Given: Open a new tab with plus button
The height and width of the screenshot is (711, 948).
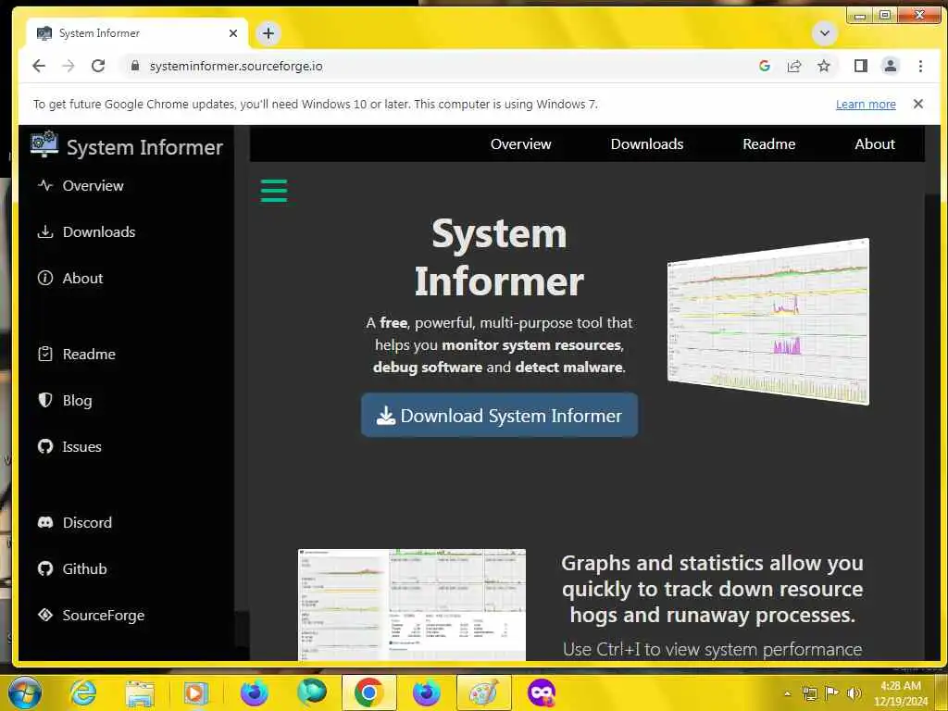Looking at the screenshot, I should (268, 33).
